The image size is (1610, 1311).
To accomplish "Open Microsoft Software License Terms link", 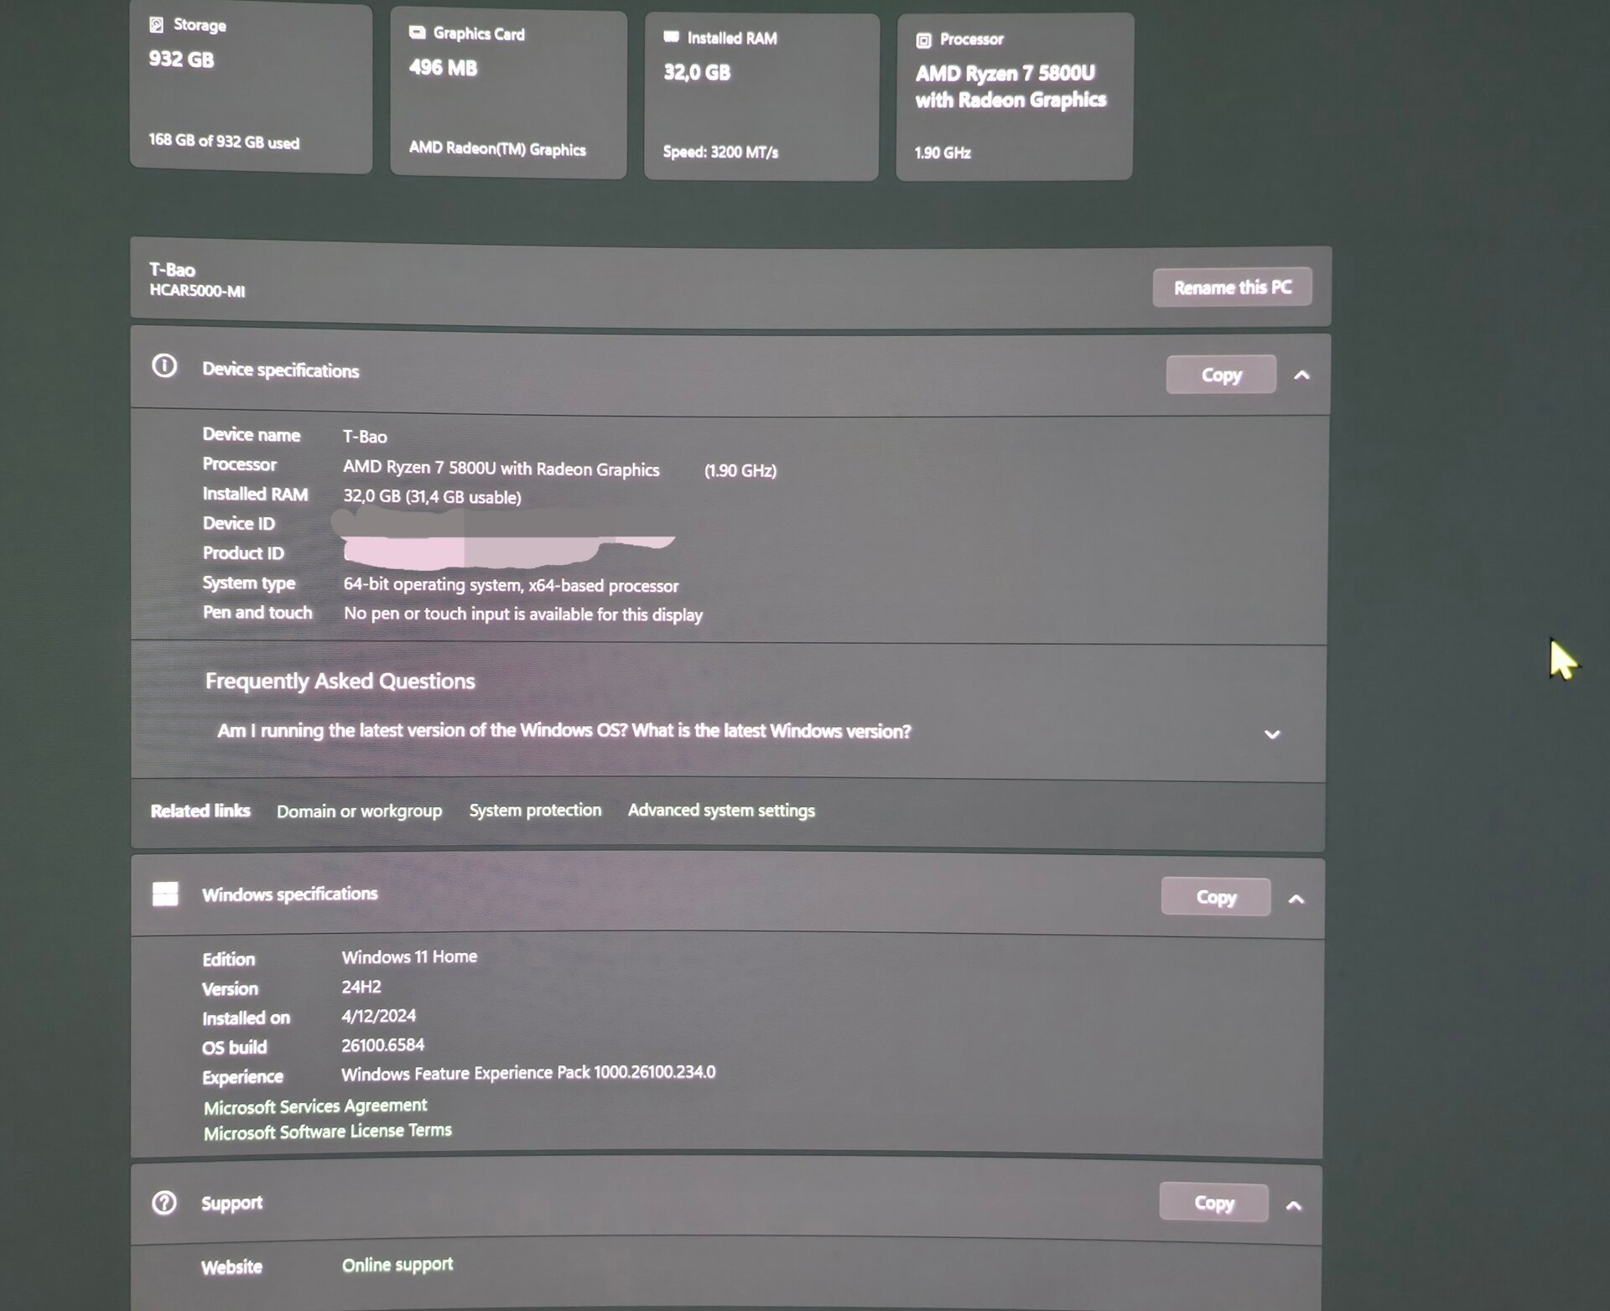I will [328, 1132].
